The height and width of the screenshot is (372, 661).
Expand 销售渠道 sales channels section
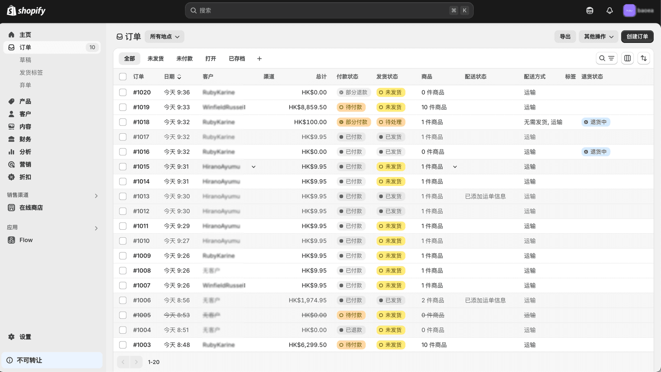click(x=96, y=196)
